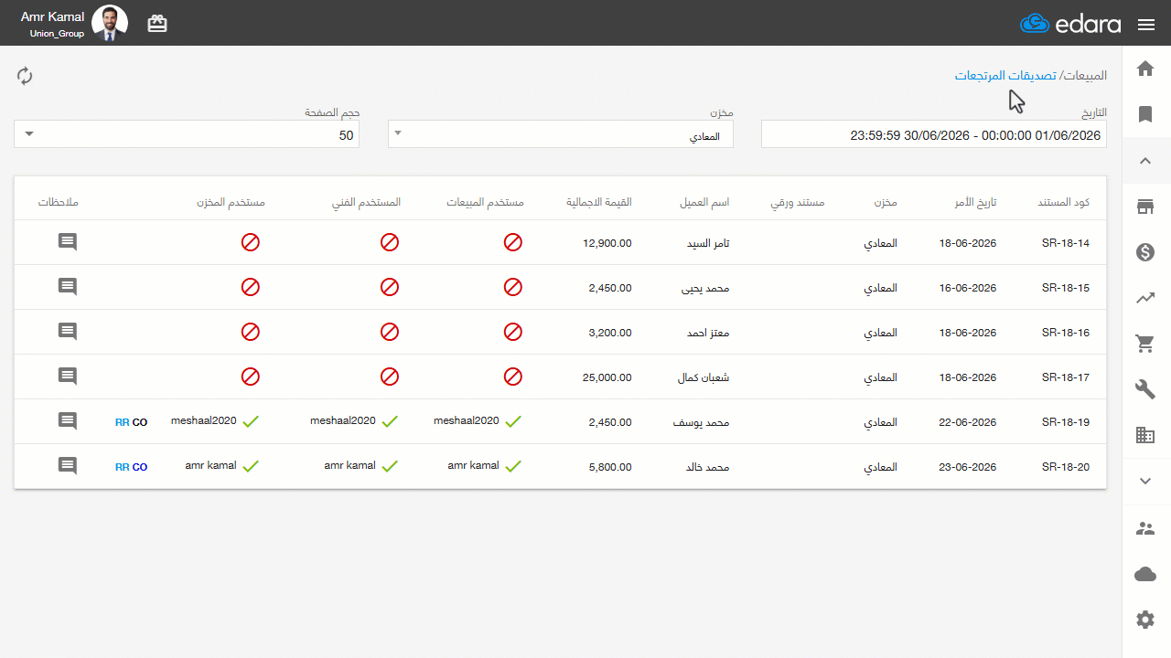The height and width of the screenshot is (658, 1171).
Task: Open notes for SR-18-14 row
Action: coord(68,242)
